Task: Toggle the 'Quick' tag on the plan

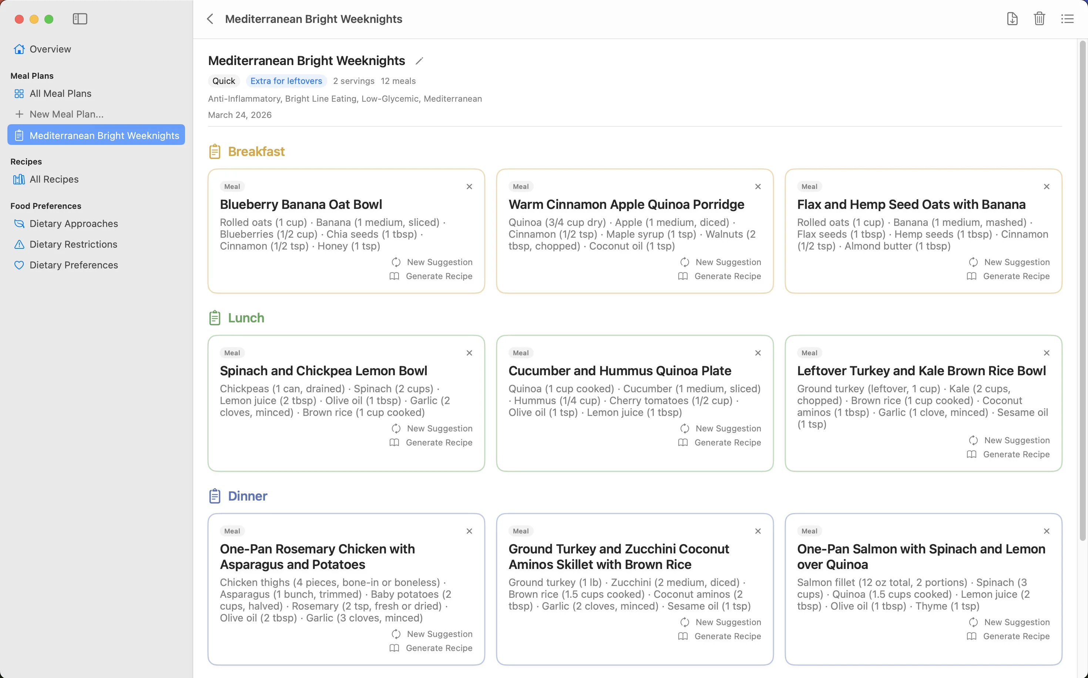Action: 224,81
